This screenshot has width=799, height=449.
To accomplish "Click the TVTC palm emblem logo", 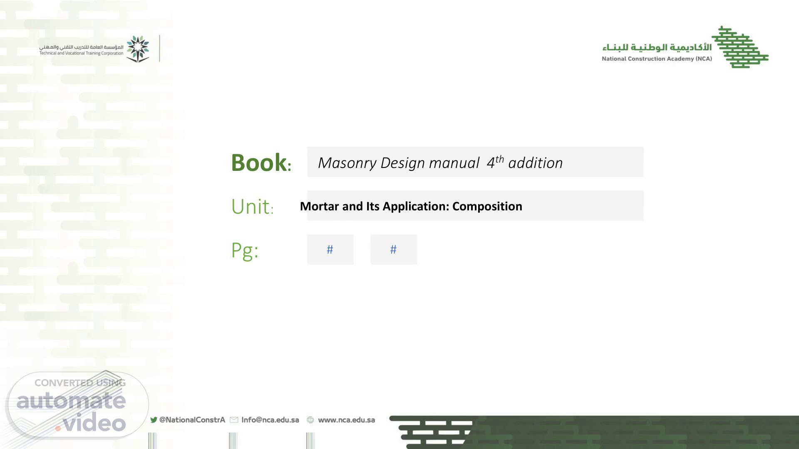I will tap(138, 49).
